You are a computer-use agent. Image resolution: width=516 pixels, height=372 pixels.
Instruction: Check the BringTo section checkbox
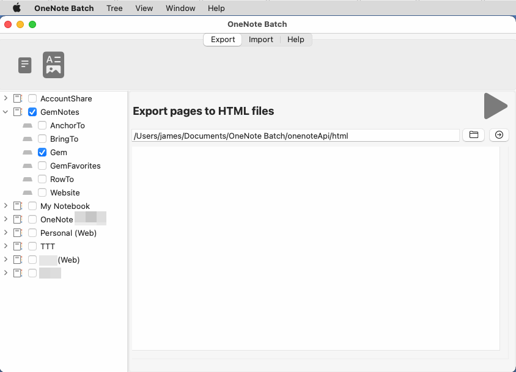click(42, 139)
